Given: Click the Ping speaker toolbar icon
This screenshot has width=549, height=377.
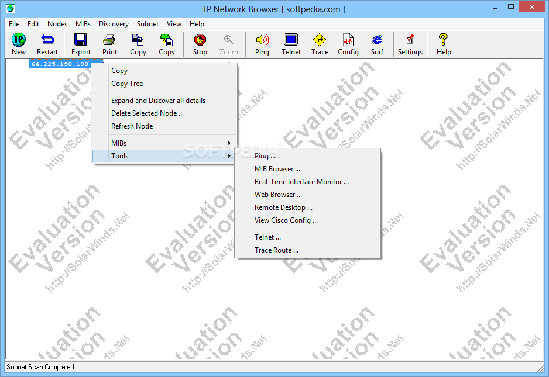Looking at the screenshot, I should click(262, 40).
